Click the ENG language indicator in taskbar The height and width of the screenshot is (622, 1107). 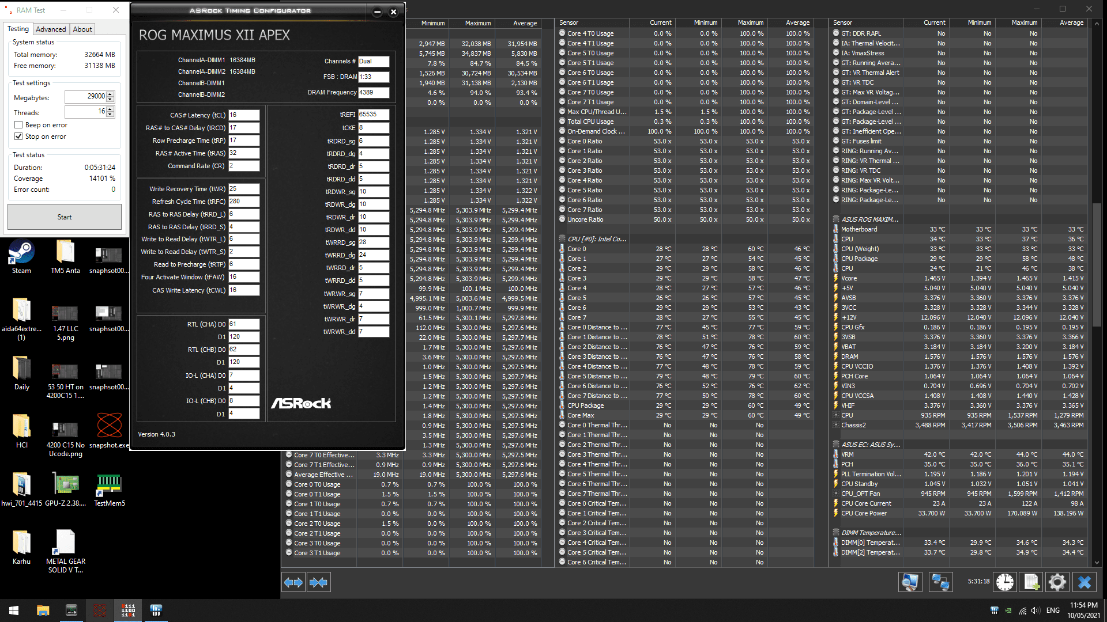(1053, 610)
